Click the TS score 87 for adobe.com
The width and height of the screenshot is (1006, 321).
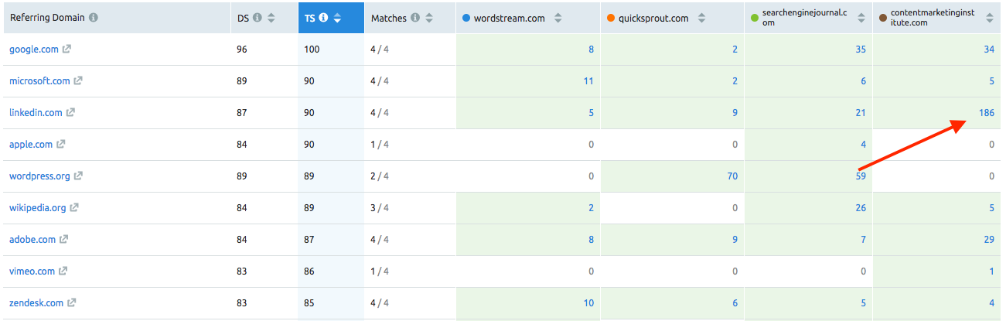(x=309, y=240)
